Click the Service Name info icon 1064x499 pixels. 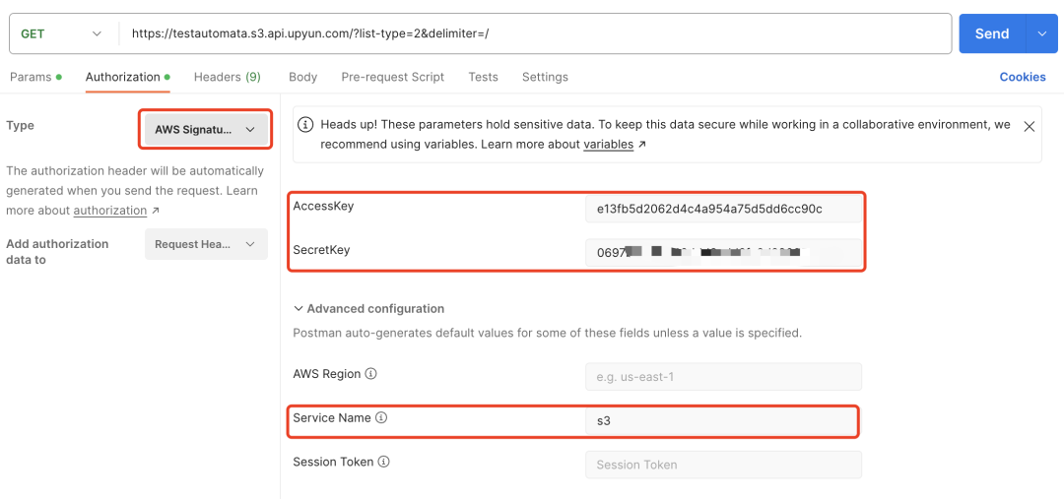[381, 417]
